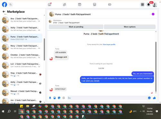The height and width of the screenshot is (119, 161).
Task: Open the Manuel conversation
Action: pos(22,93)
